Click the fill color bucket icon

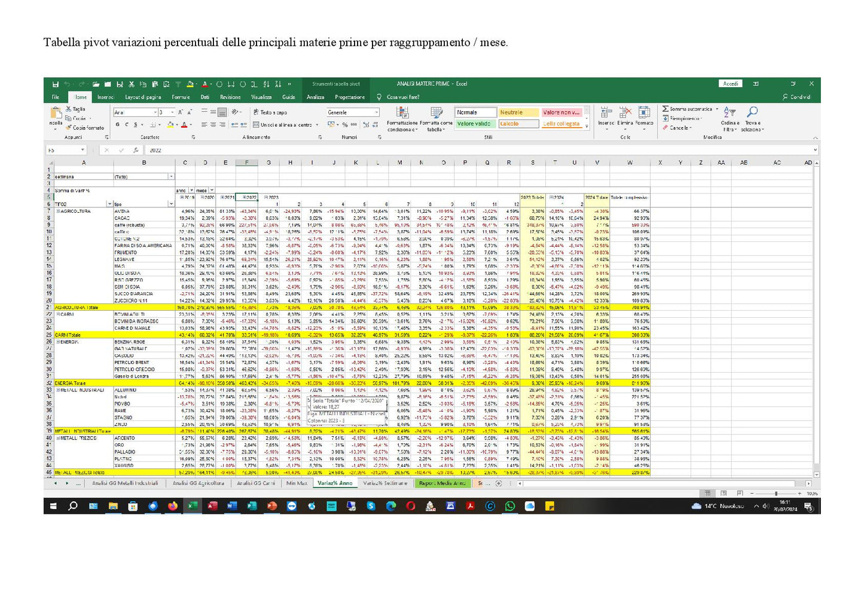point(170,125)
